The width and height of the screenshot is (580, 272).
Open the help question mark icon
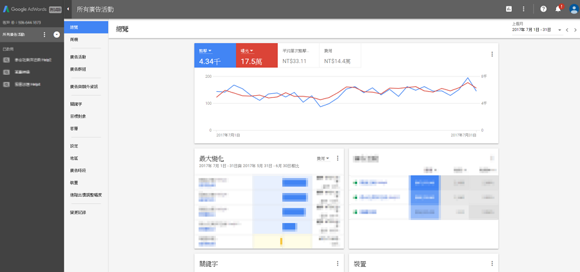pos(543,9)
